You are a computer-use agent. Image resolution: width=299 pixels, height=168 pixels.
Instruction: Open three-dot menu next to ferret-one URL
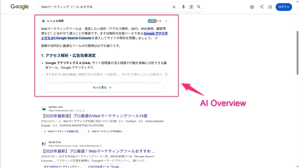[101, 146]
